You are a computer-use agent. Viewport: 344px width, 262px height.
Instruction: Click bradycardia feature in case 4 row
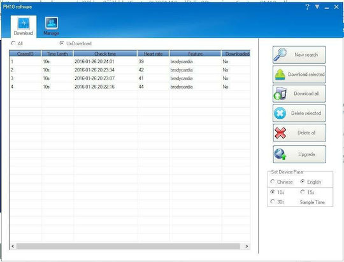(x=182, y=87)
